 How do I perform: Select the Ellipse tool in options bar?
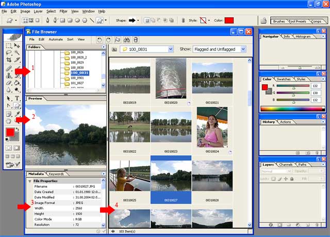tap(77, 21)
